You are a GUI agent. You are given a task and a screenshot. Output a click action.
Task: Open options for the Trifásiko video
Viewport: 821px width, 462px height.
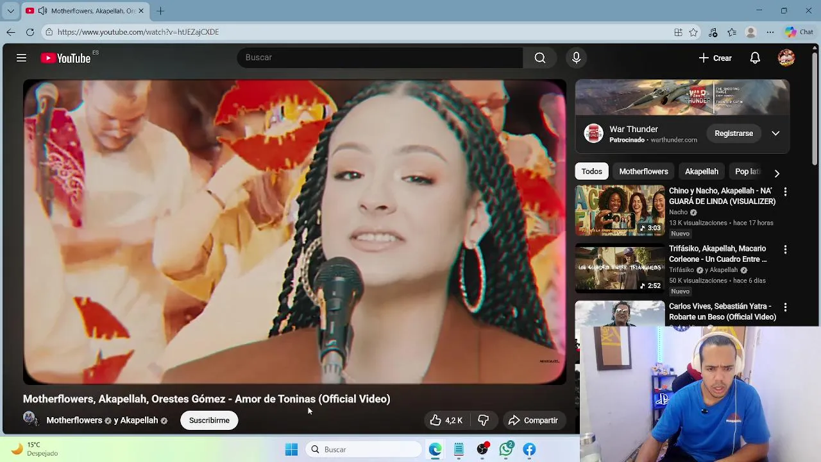tap(785, 250)
